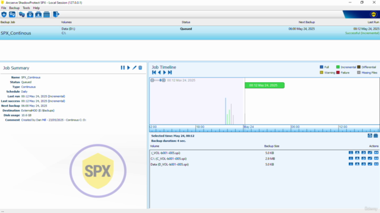Click last action icon for D_VOL-b001-i005.spi row
The width and height of the screenshot is (380, 213).
coord(376,164)
